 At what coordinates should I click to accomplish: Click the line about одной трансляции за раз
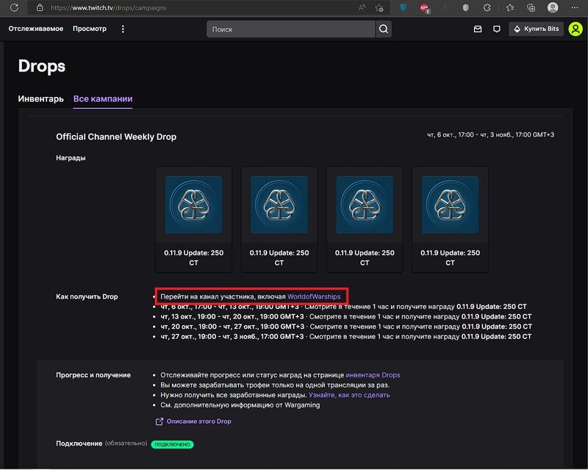275,385
